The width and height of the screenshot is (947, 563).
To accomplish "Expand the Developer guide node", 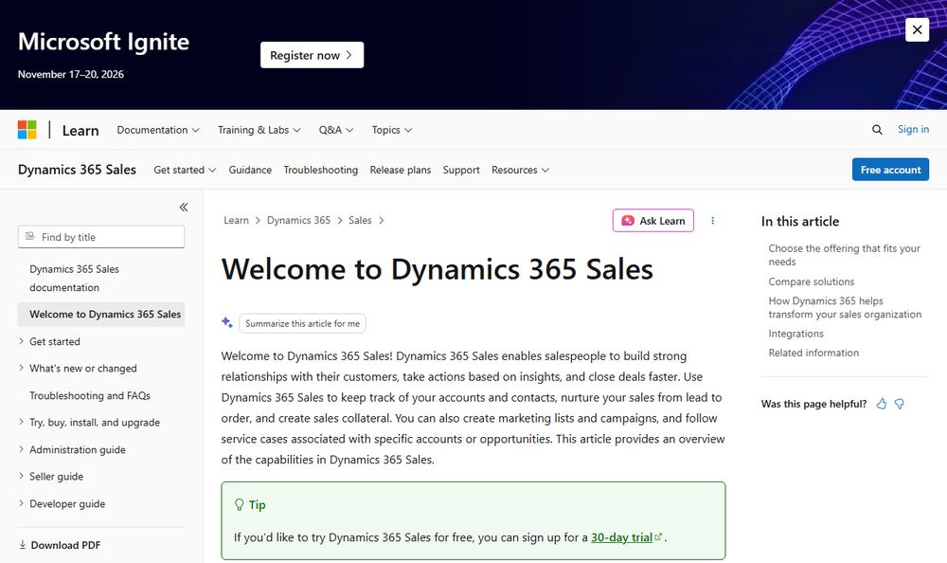I will pyautogui.click(x=21, y=503).
